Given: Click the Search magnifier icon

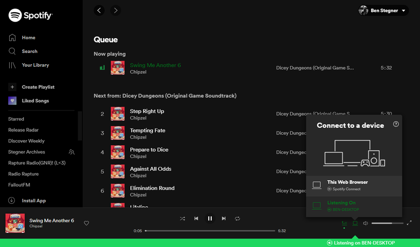Looking at the screenshot, I should tap(12, 51).
